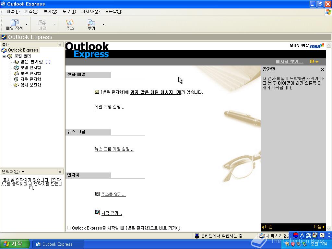Click the Outlook Express taskbar button
332x249 pixels.
[58, 244]
